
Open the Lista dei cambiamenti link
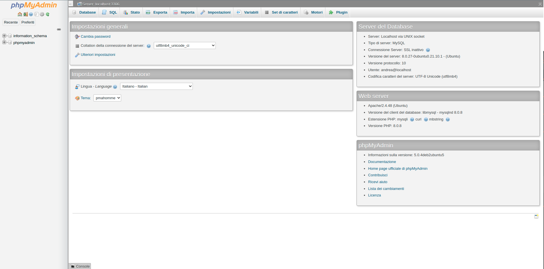(386, 188)
